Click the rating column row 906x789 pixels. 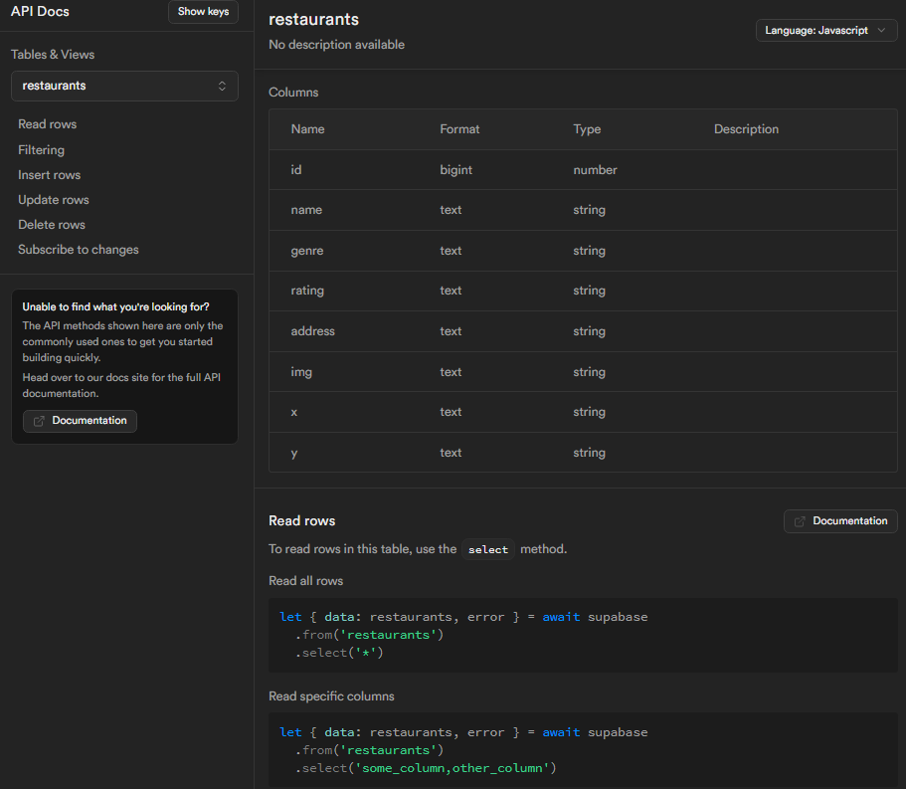(582, 291)
